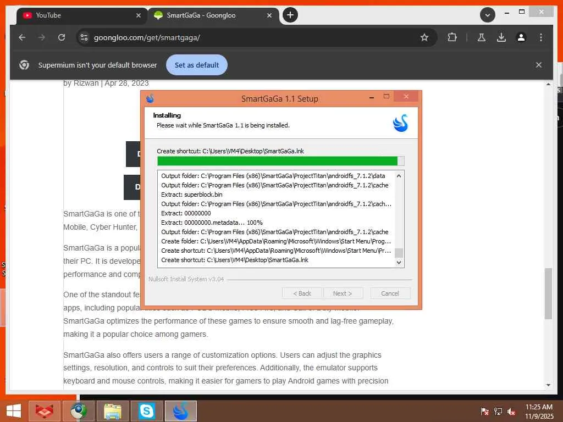Click the muted volume tray icon

(511, 411)
